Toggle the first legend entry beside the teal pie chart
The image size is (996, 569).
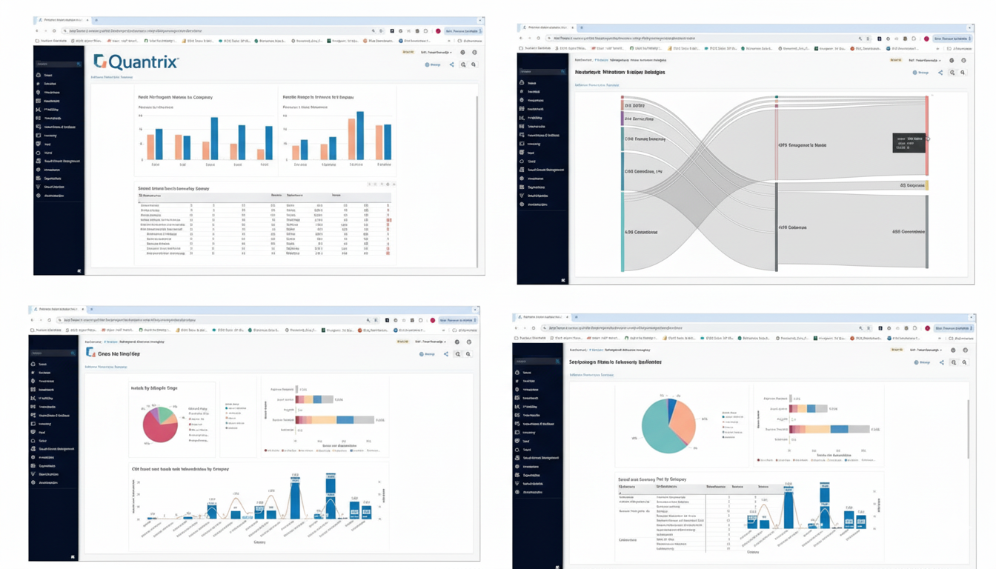point(724,416)
